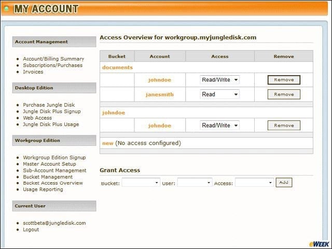Open johndoe bucket's Read/Write dropdown

(x=219, y=126)
